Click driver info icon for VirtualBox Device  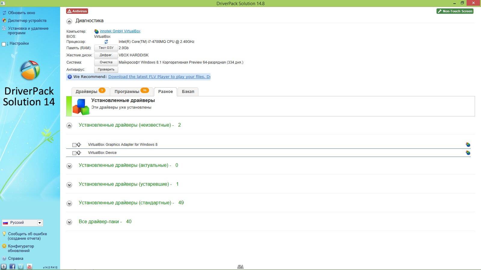[468, 153]
